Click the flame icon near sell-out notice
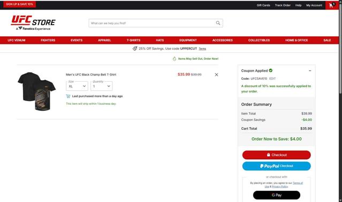Screen dimensions: 342x202 pyautogui.click(x=174, y=59)
